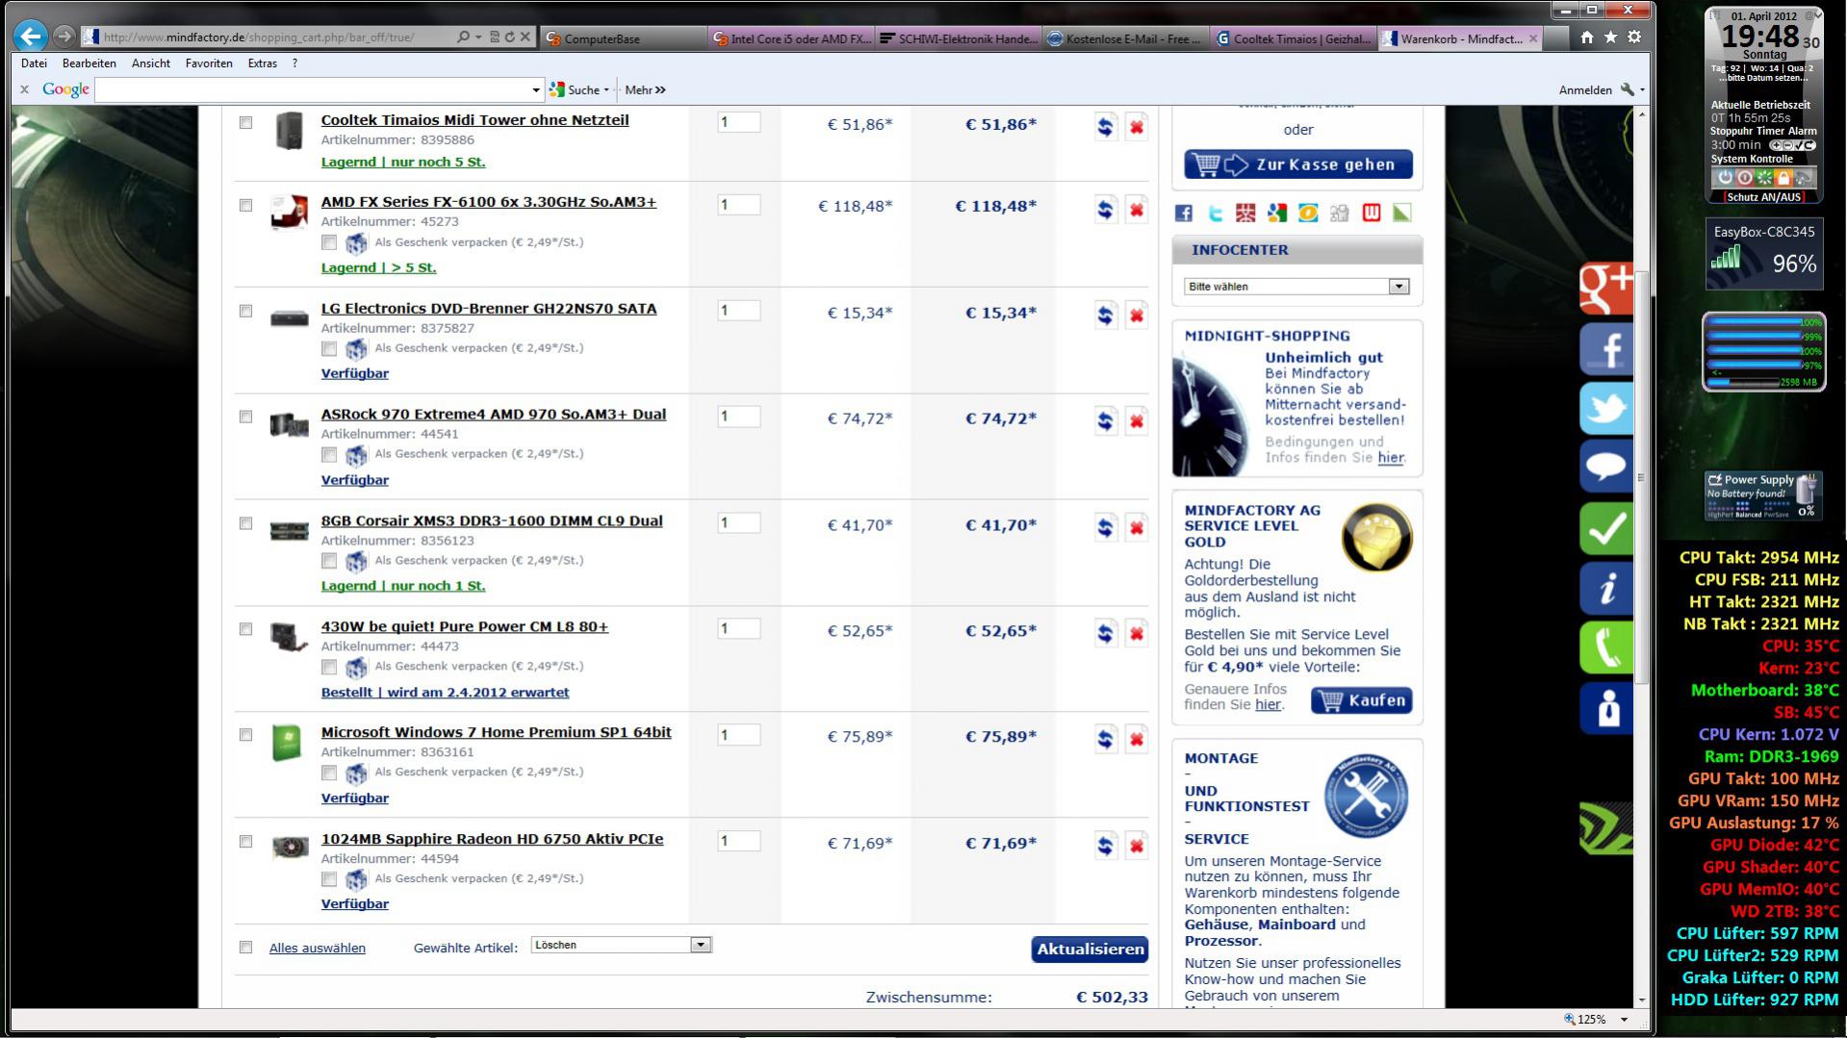This screenshot has height=1038, width=1847.
Task: Tick the AMD FX-6100 row selection checkbox
Action: point(245,206)
